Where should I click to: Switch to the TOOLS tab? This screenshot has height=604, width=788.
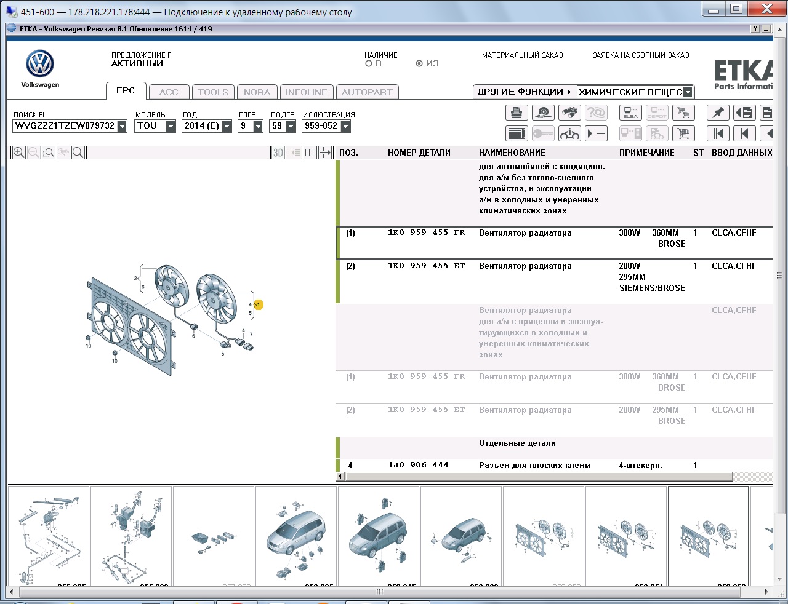[213, 92]
